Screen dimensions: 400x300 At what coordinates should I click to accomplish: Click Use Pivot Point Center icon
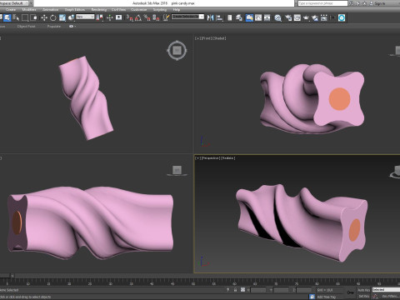tap(99, 17)
